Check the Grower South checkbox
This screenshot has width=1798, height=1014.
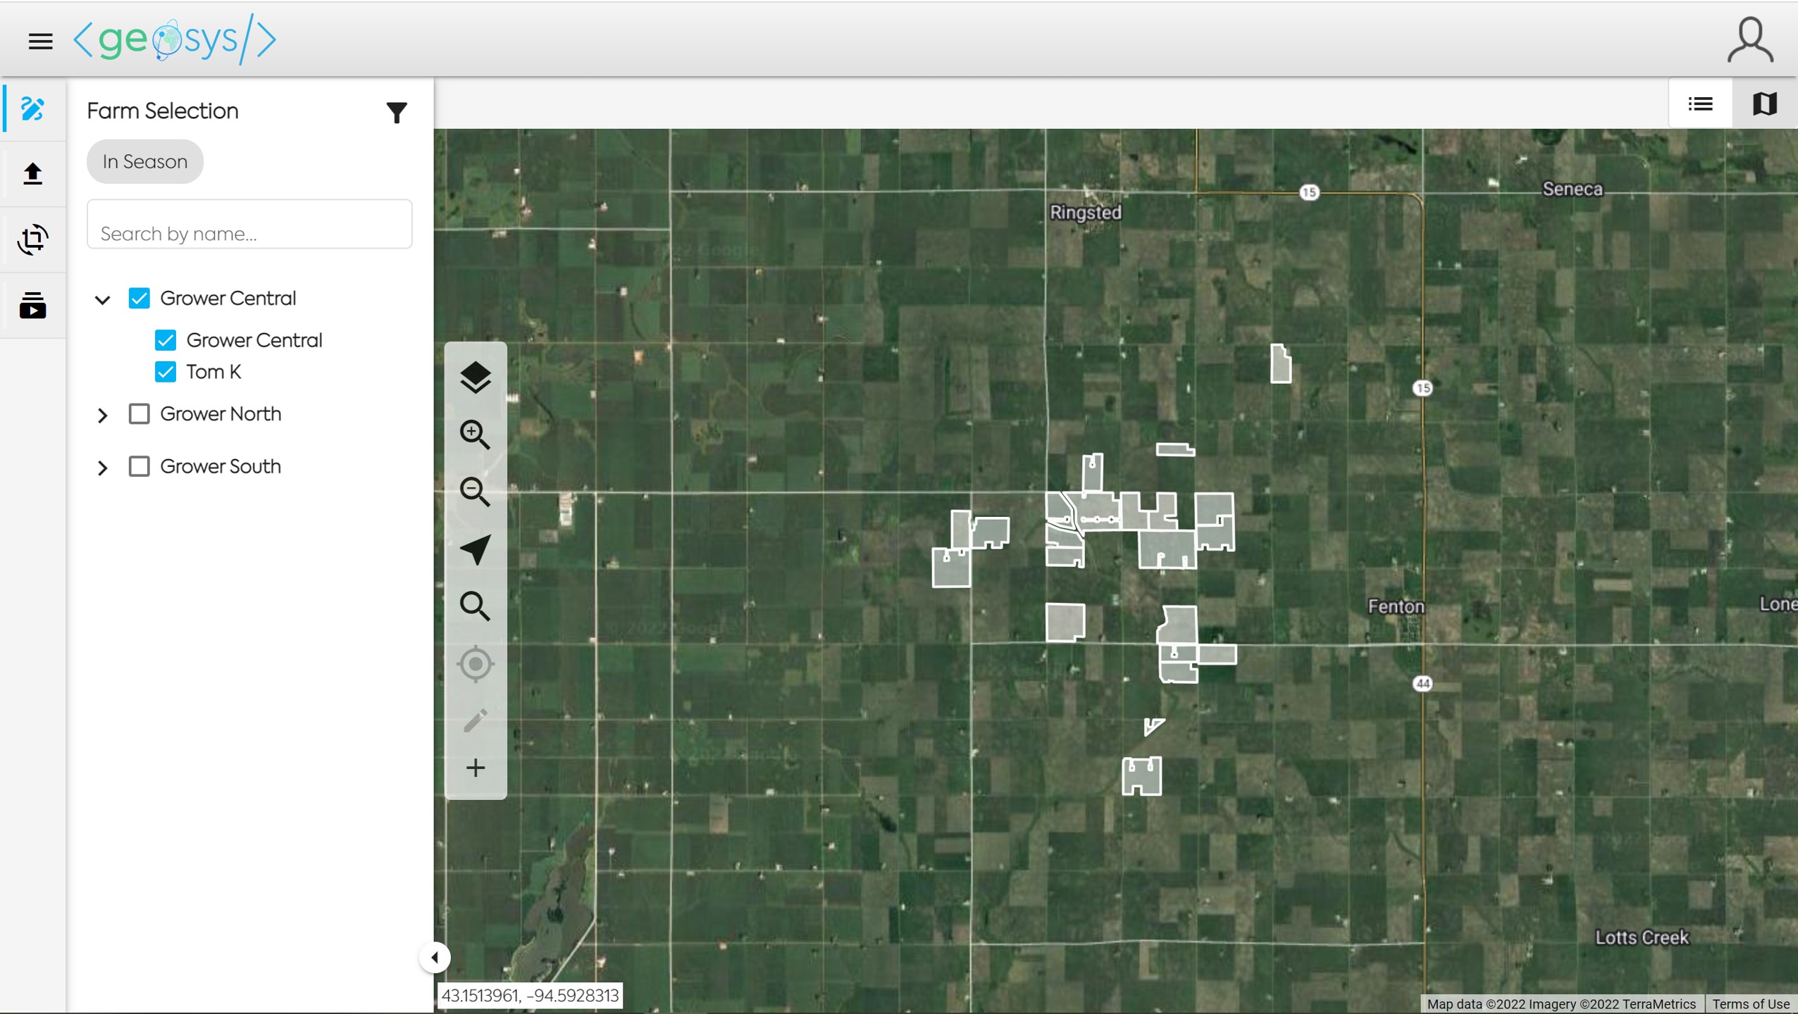[139, 466]
